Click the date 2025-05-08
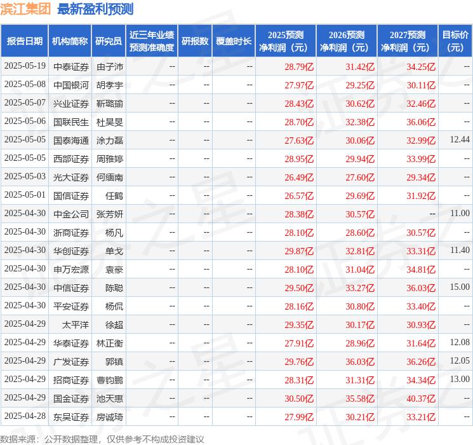 (25, 85)
